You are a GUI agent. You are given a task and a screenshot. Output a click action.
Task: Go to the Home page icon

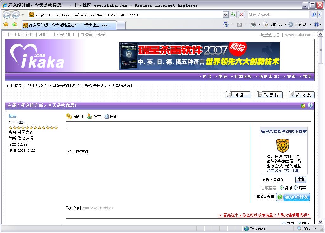tap(226, 24)
